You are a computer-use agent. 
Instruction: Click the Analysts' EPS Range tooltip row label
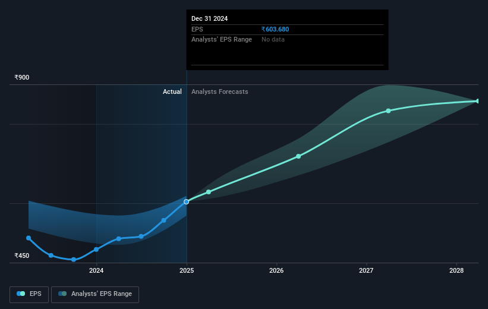point(222,40)
